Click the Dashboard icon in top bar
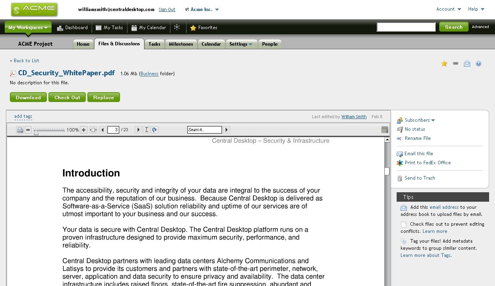The image size is (495, 286). [60, 28]
